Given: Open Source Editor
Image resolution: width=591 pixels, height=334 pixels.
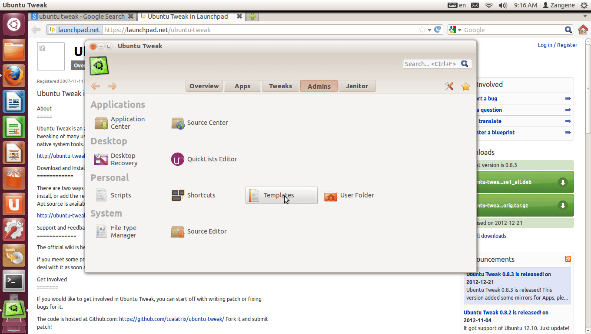Looking at the screenshot, I should click(199, 231).
